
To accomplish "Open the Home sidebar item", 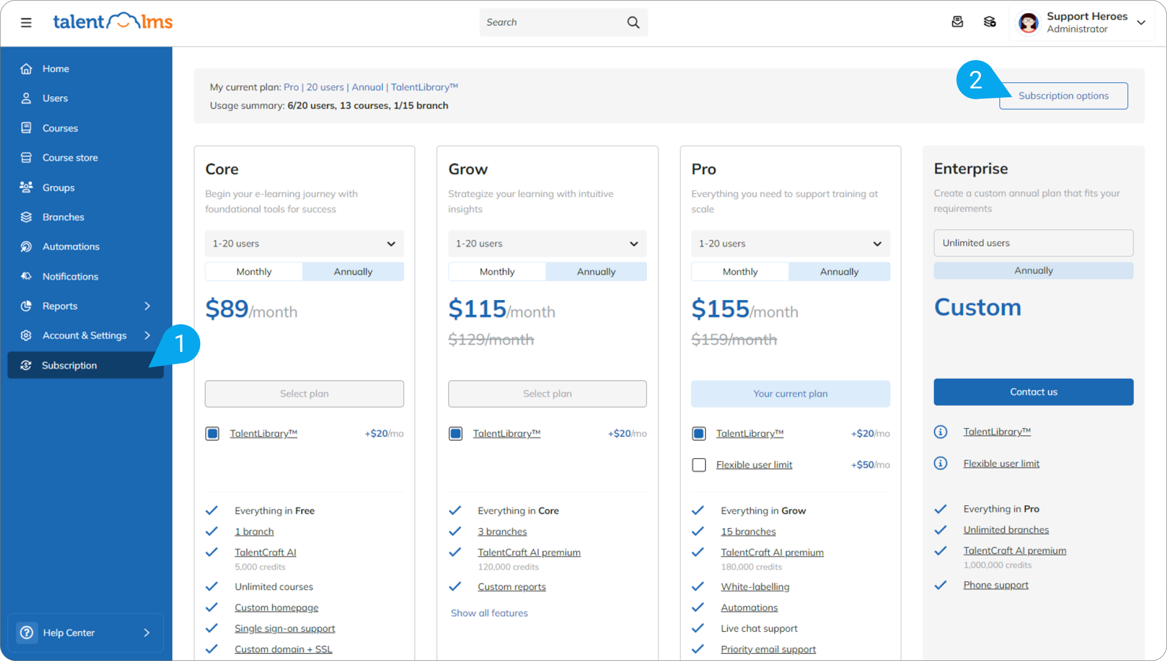I will (56, 68).
